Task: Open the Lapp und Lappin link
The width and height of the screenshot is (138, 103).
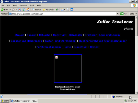Action: [x=109, y=35]
